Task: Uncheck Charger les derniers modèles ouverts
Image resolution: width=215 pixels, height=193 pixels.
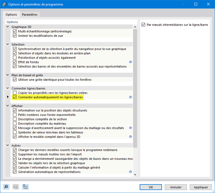Action: (x=15, y=150)
